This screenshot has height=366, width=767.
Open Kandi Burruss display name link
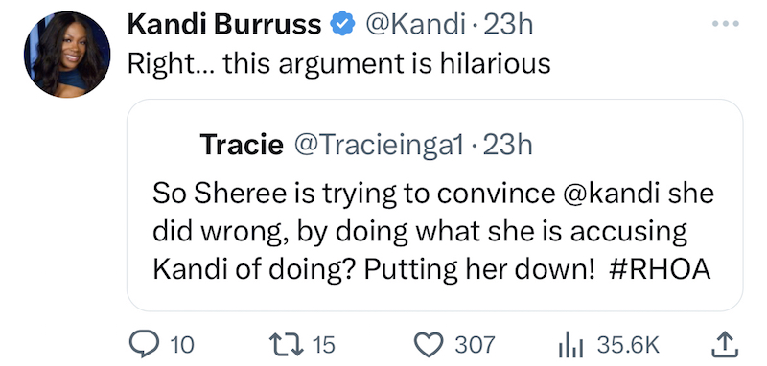(224, 25)
